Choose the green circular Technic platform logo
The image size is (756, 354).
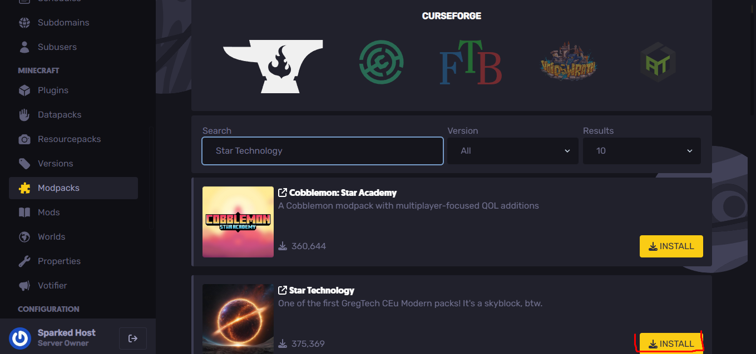tap(381, 62)
